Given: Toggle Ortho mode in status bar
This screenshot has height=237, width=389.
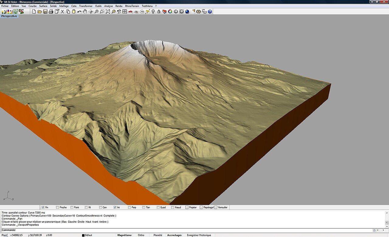Looking at the screenshot, I should pos(141,235).
